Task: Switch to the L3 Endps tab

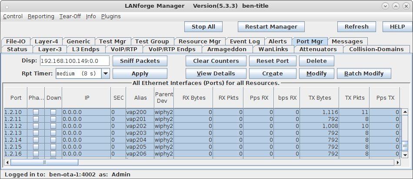Action: 86,49
